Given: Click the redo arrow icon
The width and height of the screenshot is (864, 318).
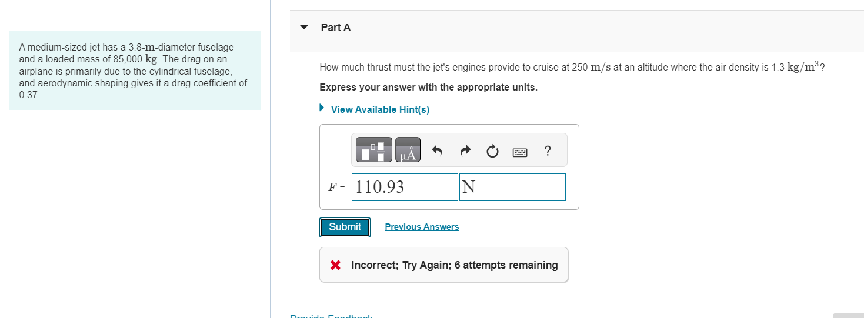Looking at the screenshot, I should 465,152.
